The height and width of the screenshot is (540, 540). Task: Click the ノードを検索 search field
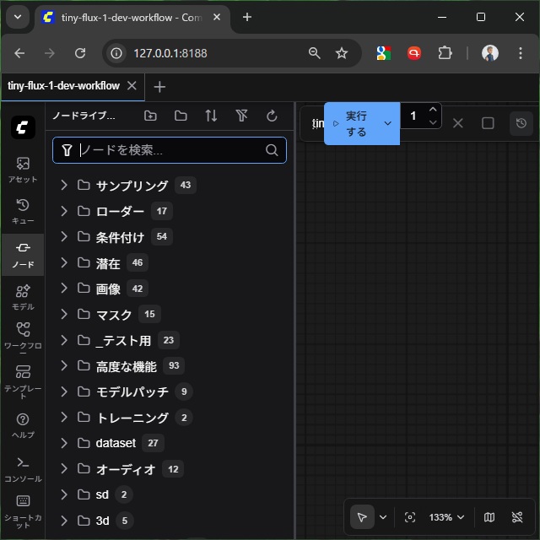(169, 150)
